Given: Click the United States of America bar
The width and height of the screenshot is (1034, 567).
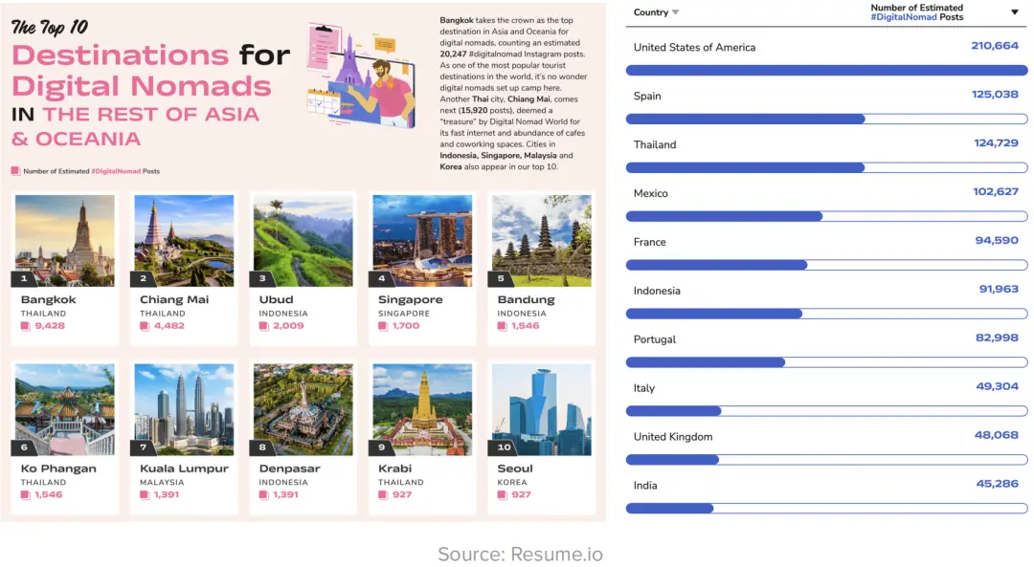Looking at the screenshot, I should (x=826, y=71).
